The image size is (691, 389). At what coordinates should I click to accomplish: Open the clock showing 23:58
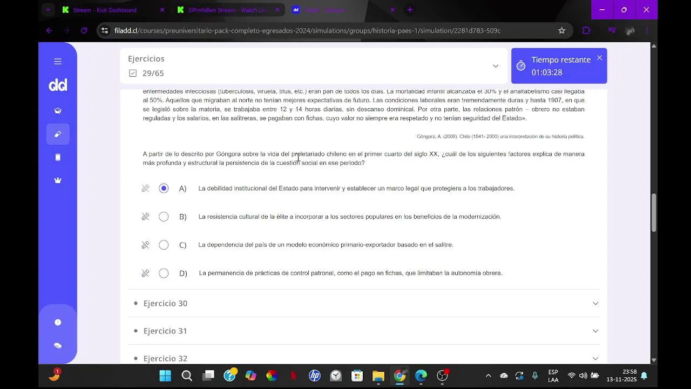pyautogui.click(x=622, y=376)
